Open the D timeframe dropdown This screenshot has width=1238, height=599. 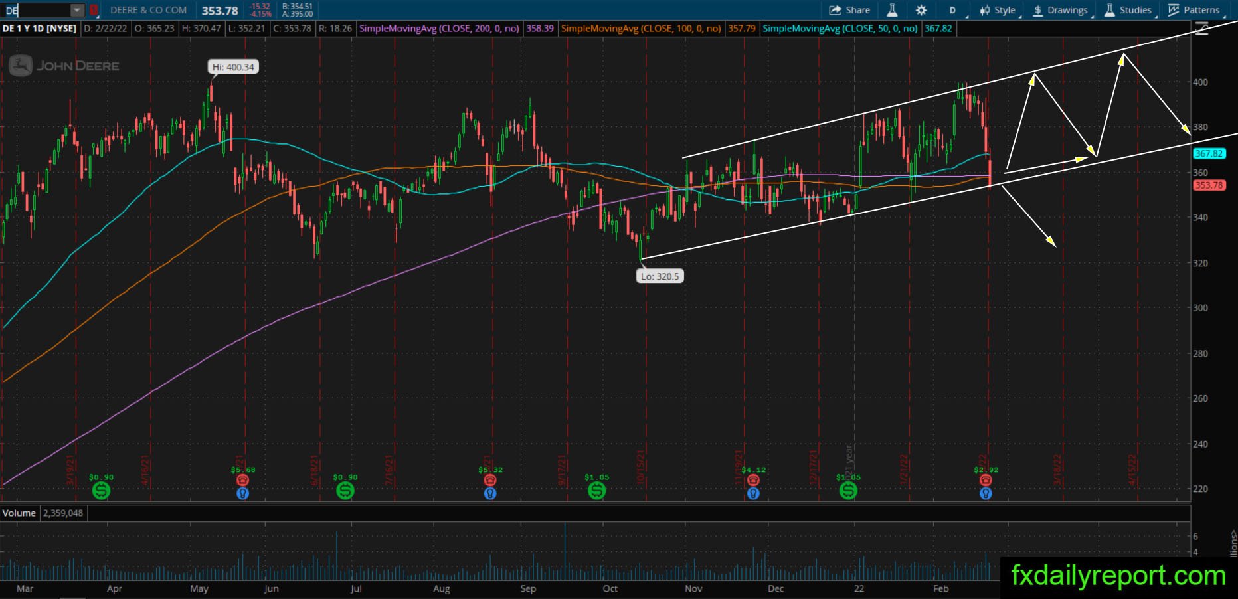pyautogui.click(x=954, y=10)
